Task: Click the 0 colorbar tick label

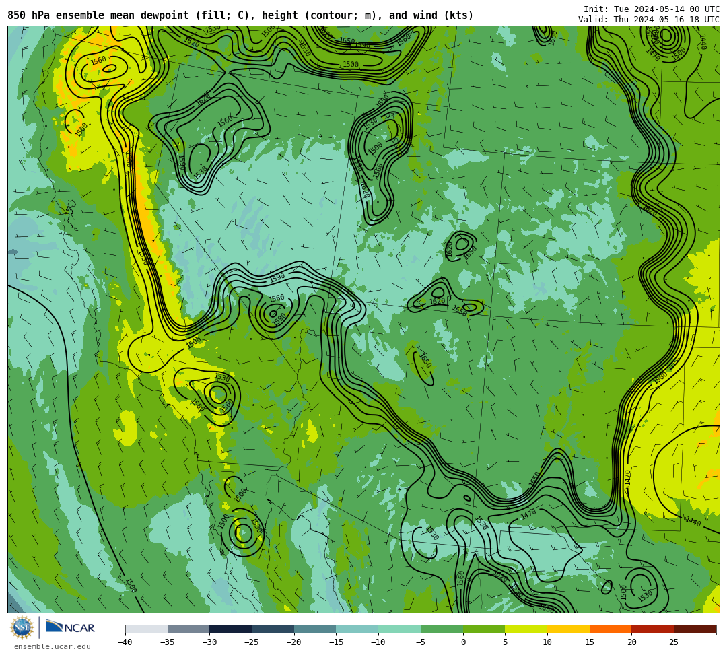Action: click(463, 642)
